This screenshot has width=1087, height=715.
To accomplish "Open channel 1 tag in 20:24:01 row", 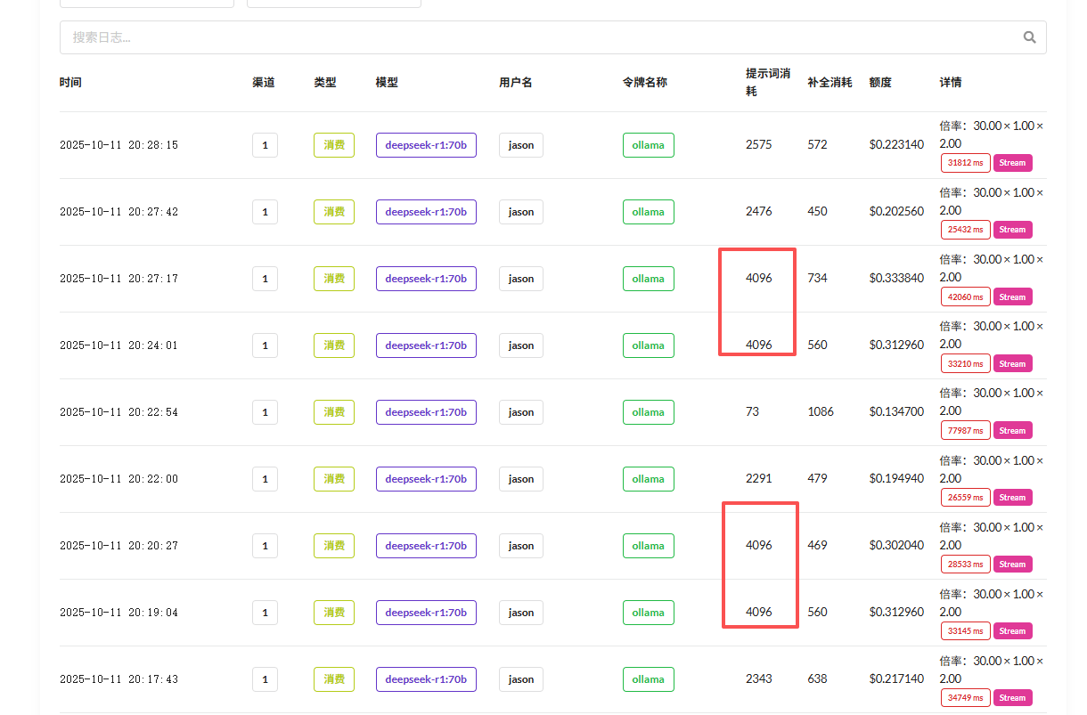I will (265, 345).
